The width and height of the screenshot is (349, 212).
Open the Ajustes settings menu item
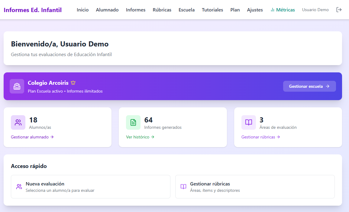pos(255,10)
